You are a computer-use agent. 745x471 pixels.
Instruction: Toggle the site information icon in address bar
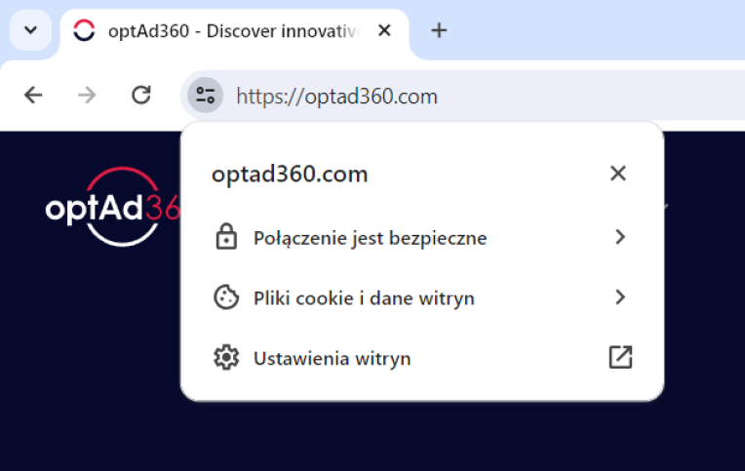click(205, 96)
